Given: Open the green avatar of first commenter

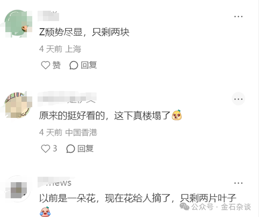Looking at the screenshot, I should click(18, 23).
